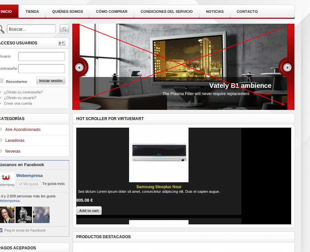The width and height of the screenshot is (310, 252).
Task: Click the Samsung Sleeplus Nour product image
Action: pyautogui.click(x=159, y=155)
